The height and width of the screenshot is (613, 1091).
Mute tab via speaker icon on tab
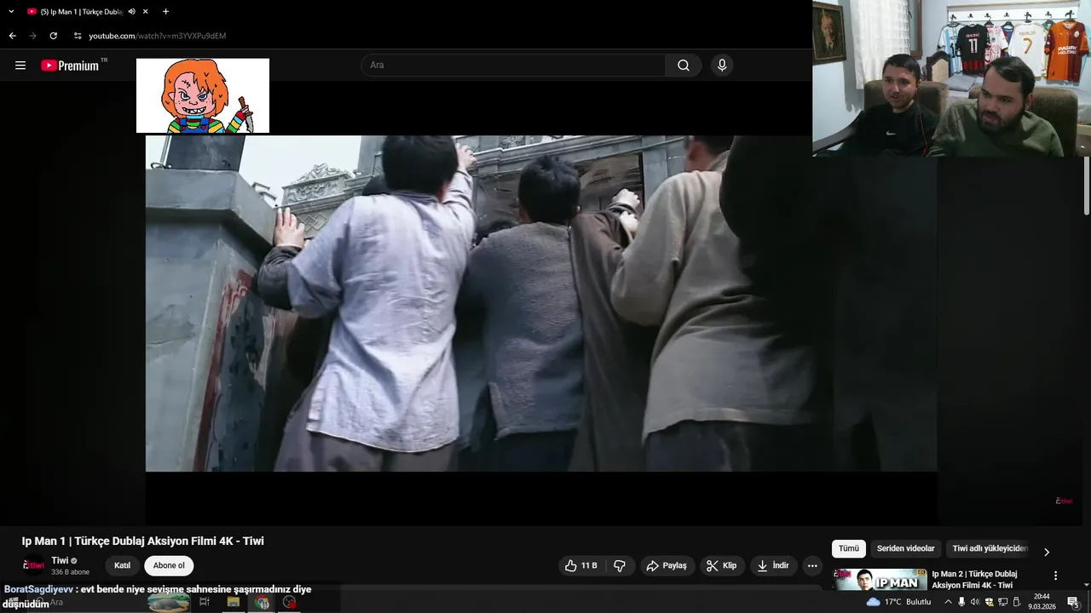(x=131, y=12)
